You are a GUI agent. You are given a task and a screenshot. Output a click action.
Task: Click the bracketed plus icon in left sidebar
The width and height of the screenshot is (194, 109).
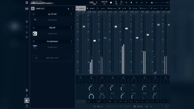27,37
